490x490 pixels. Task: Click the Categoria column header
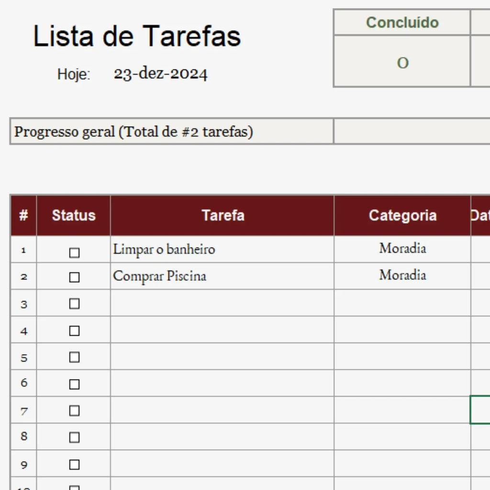pyautogui.click(x=402, y=215)
